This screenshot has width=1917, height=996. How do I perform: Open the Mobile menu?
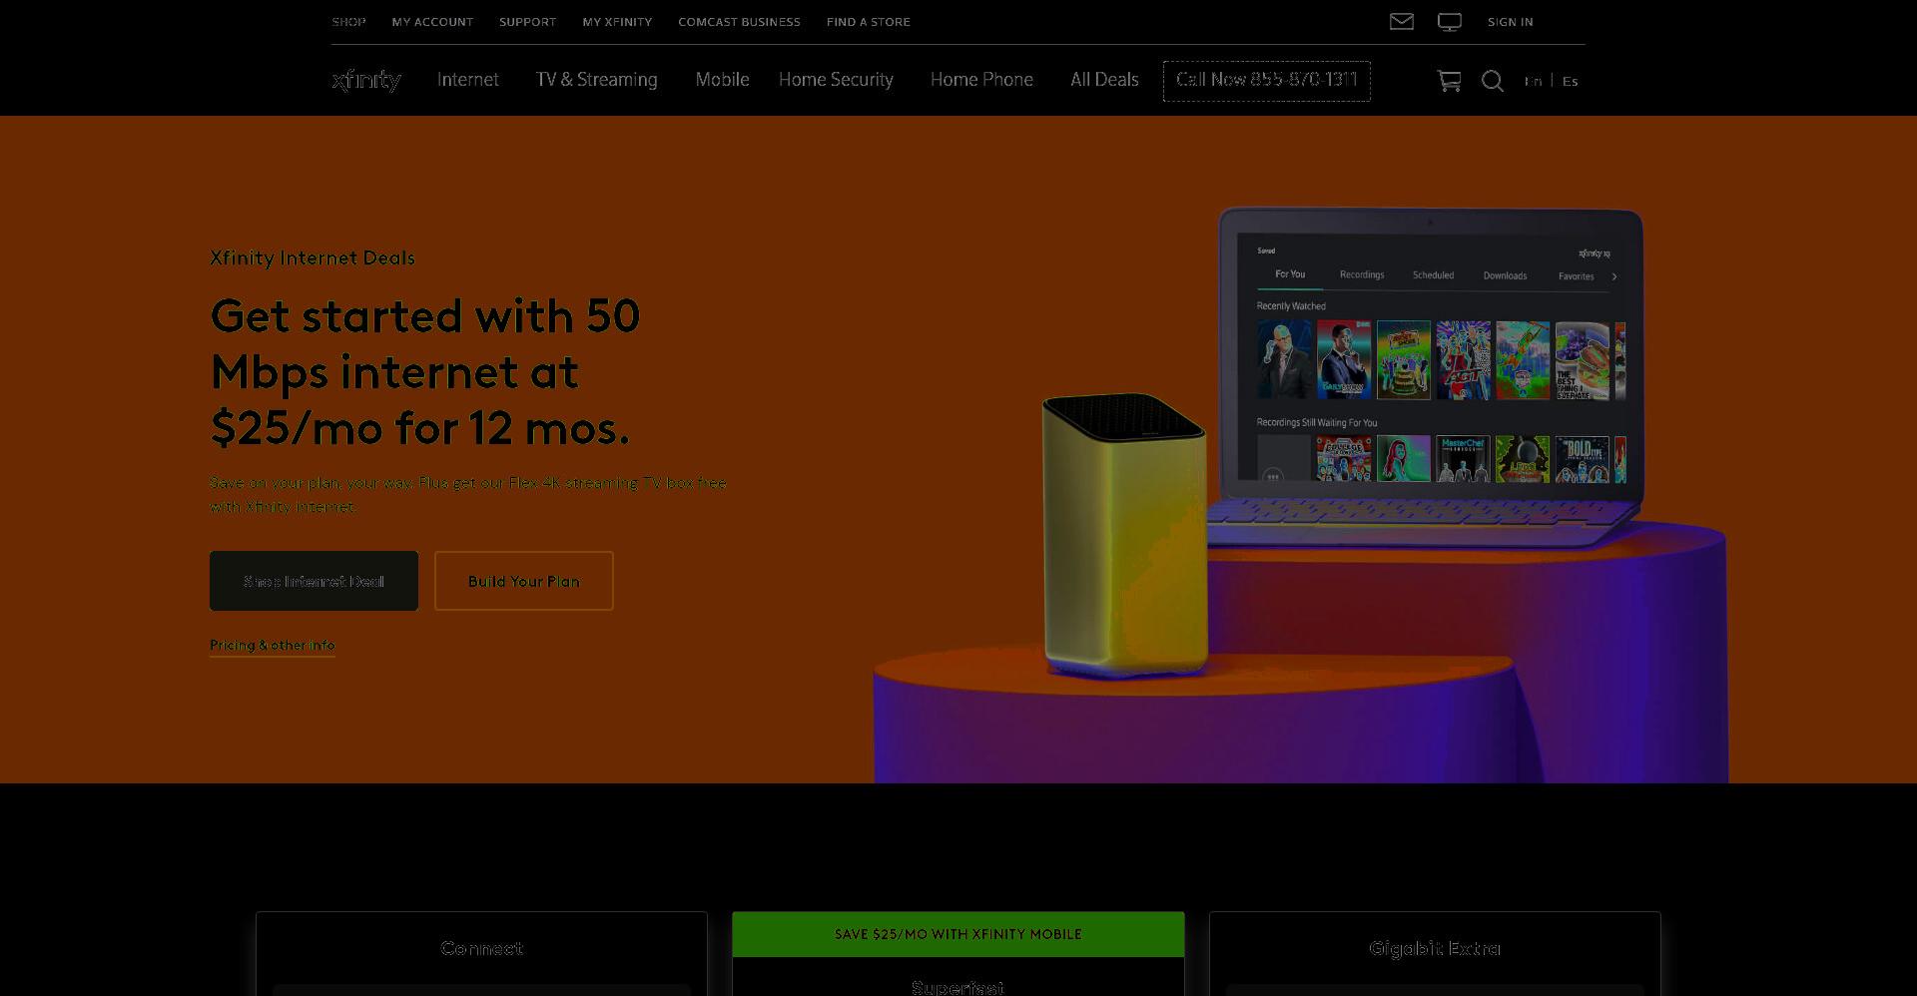point(722,80)
